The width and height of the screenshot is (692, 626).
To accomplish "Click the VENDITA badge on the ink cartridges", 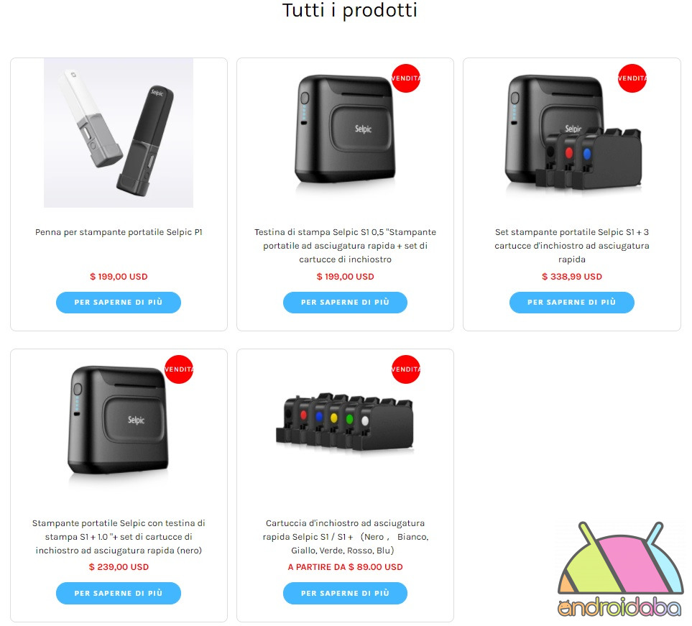I will (x=406, y=369).
